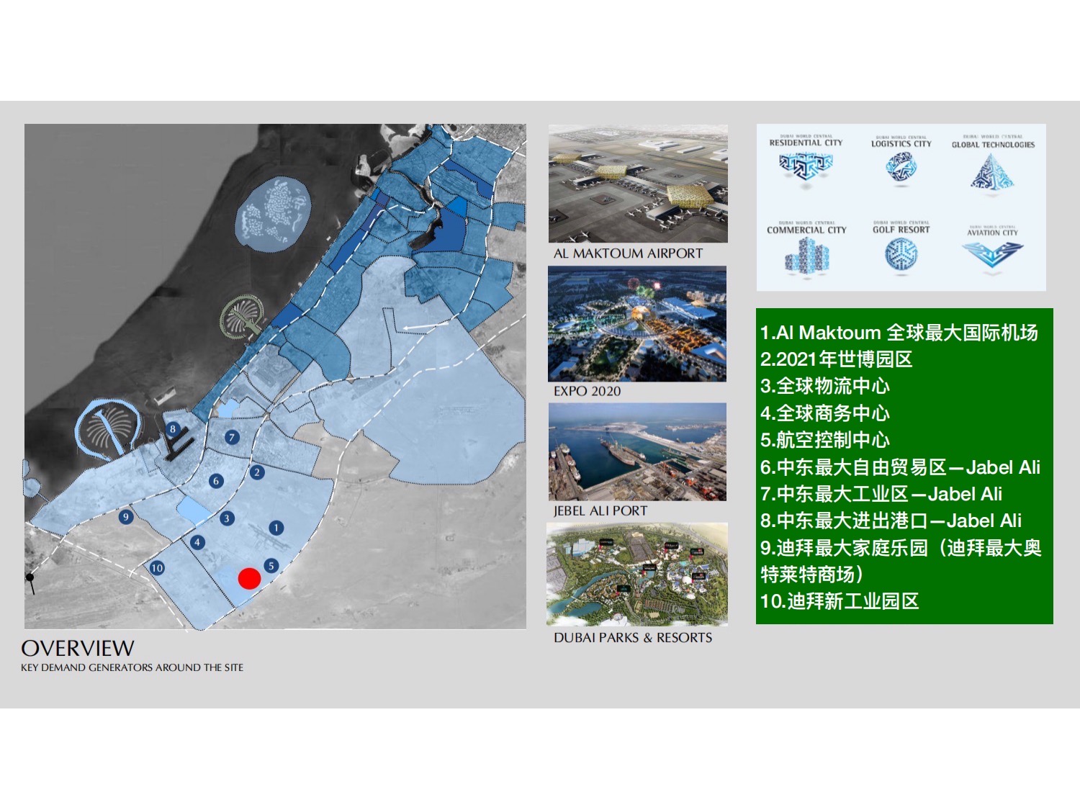Click map marker number 8

(x=172, y=429)
